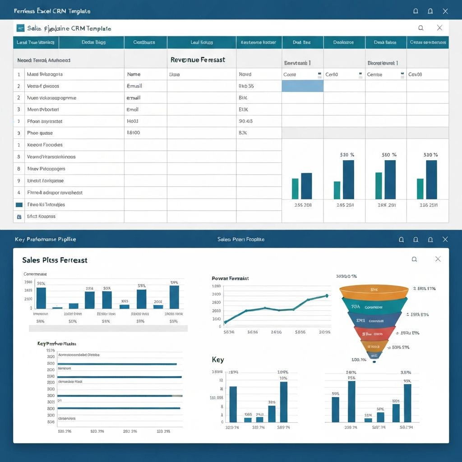This screenshot has height=462, width=462.
Task: Select the Dedar Bigg column tab
Action: coord(92,42)
